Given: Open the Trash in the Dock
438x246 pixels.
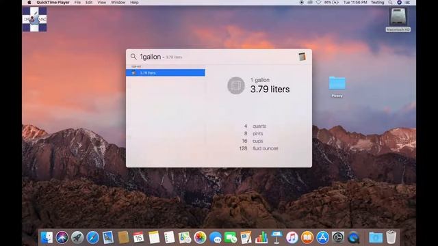Looking at the screenshot, I should (391, 237).
